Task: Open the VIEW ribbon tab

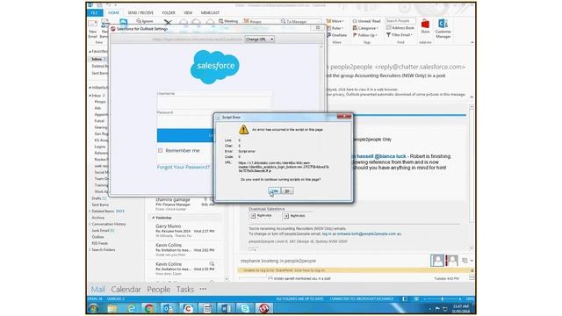Action: coord(188,12)
